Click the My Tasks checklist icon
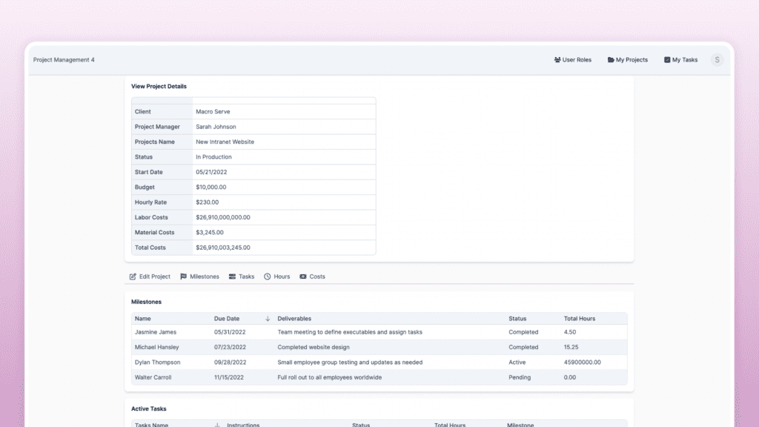The width and height of the screenshot is (759, 427). pyautogui.click(x=667, y=60)
